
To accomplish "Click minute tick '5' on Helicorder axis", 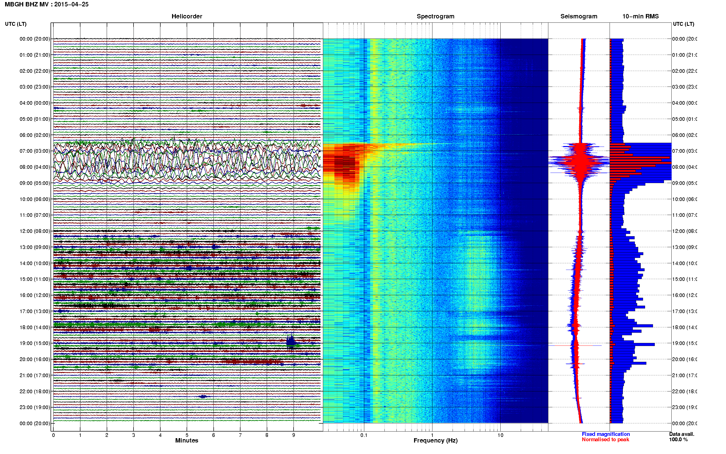I will 187,435.
